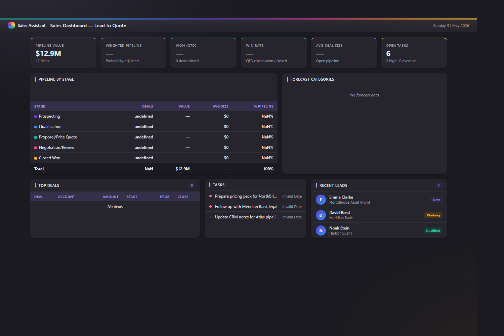Viewport: 504px width, 336px height.
Task: Open task 'Prepare pricing pack for NorthBri...'
Action: (x=246, y=196)
